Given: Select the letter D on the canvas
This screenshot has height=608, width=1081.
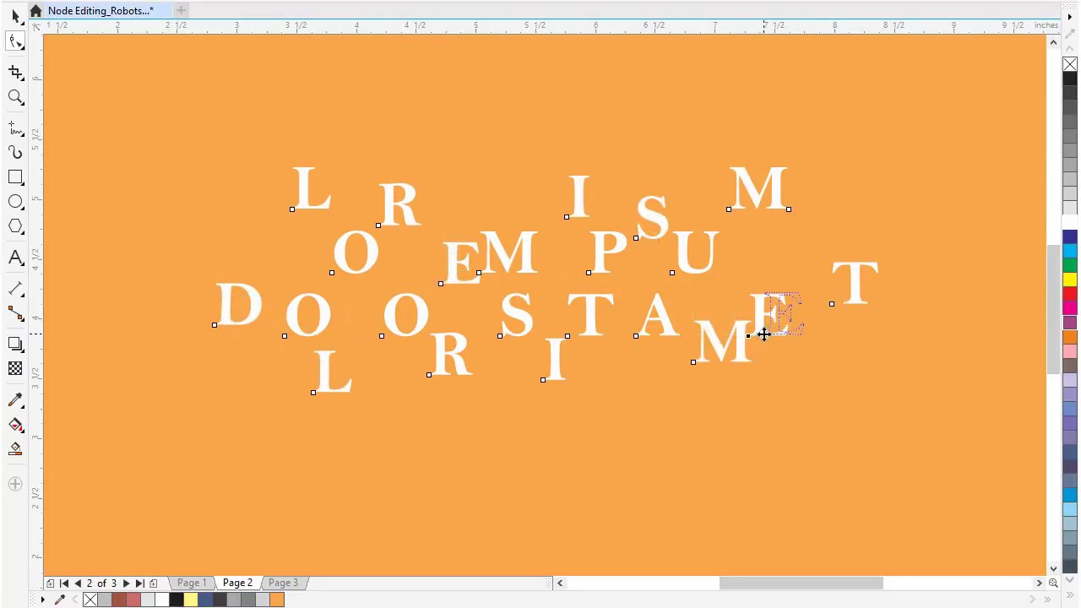Looking at the screenshot, I should [x=238, y=305].
